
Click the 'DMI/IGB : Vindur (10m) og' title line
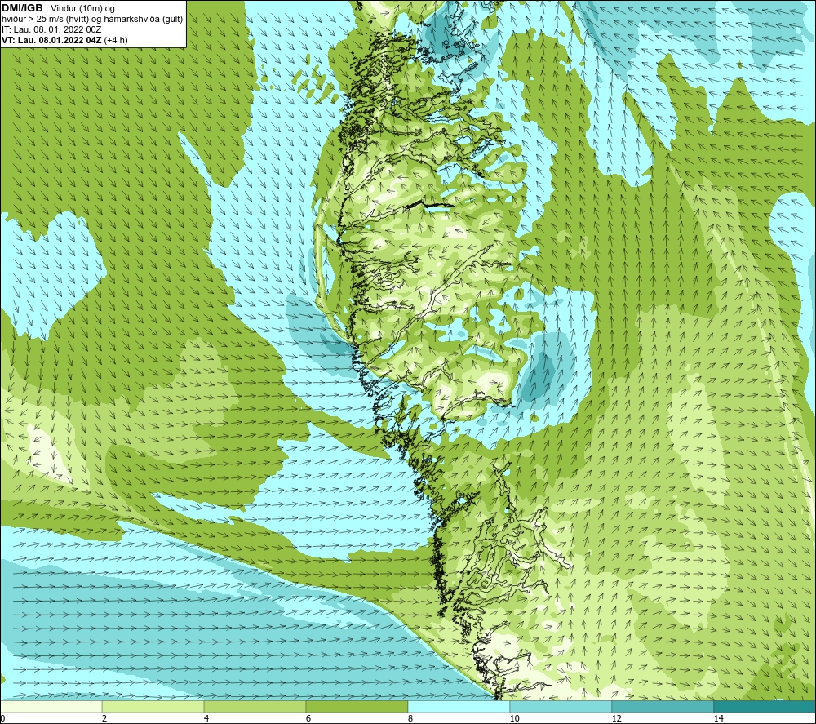[x=58, y=8]
